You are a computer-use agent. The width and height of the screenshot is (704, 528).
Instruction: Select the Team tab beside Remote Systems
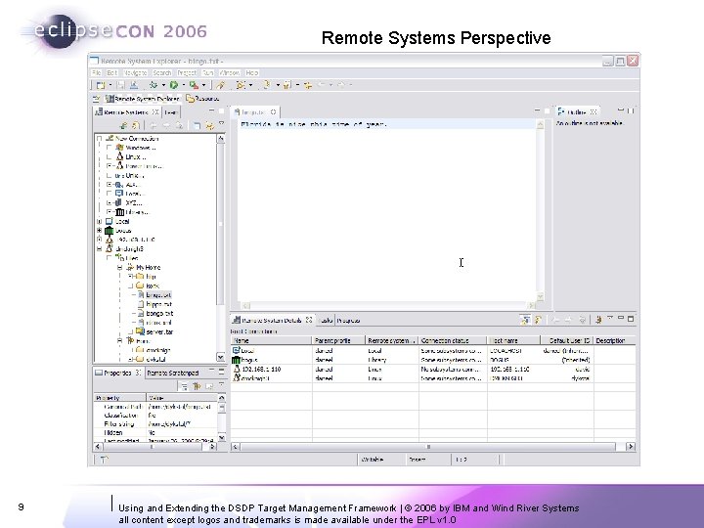pyautogui.click(x=170, y=112)
